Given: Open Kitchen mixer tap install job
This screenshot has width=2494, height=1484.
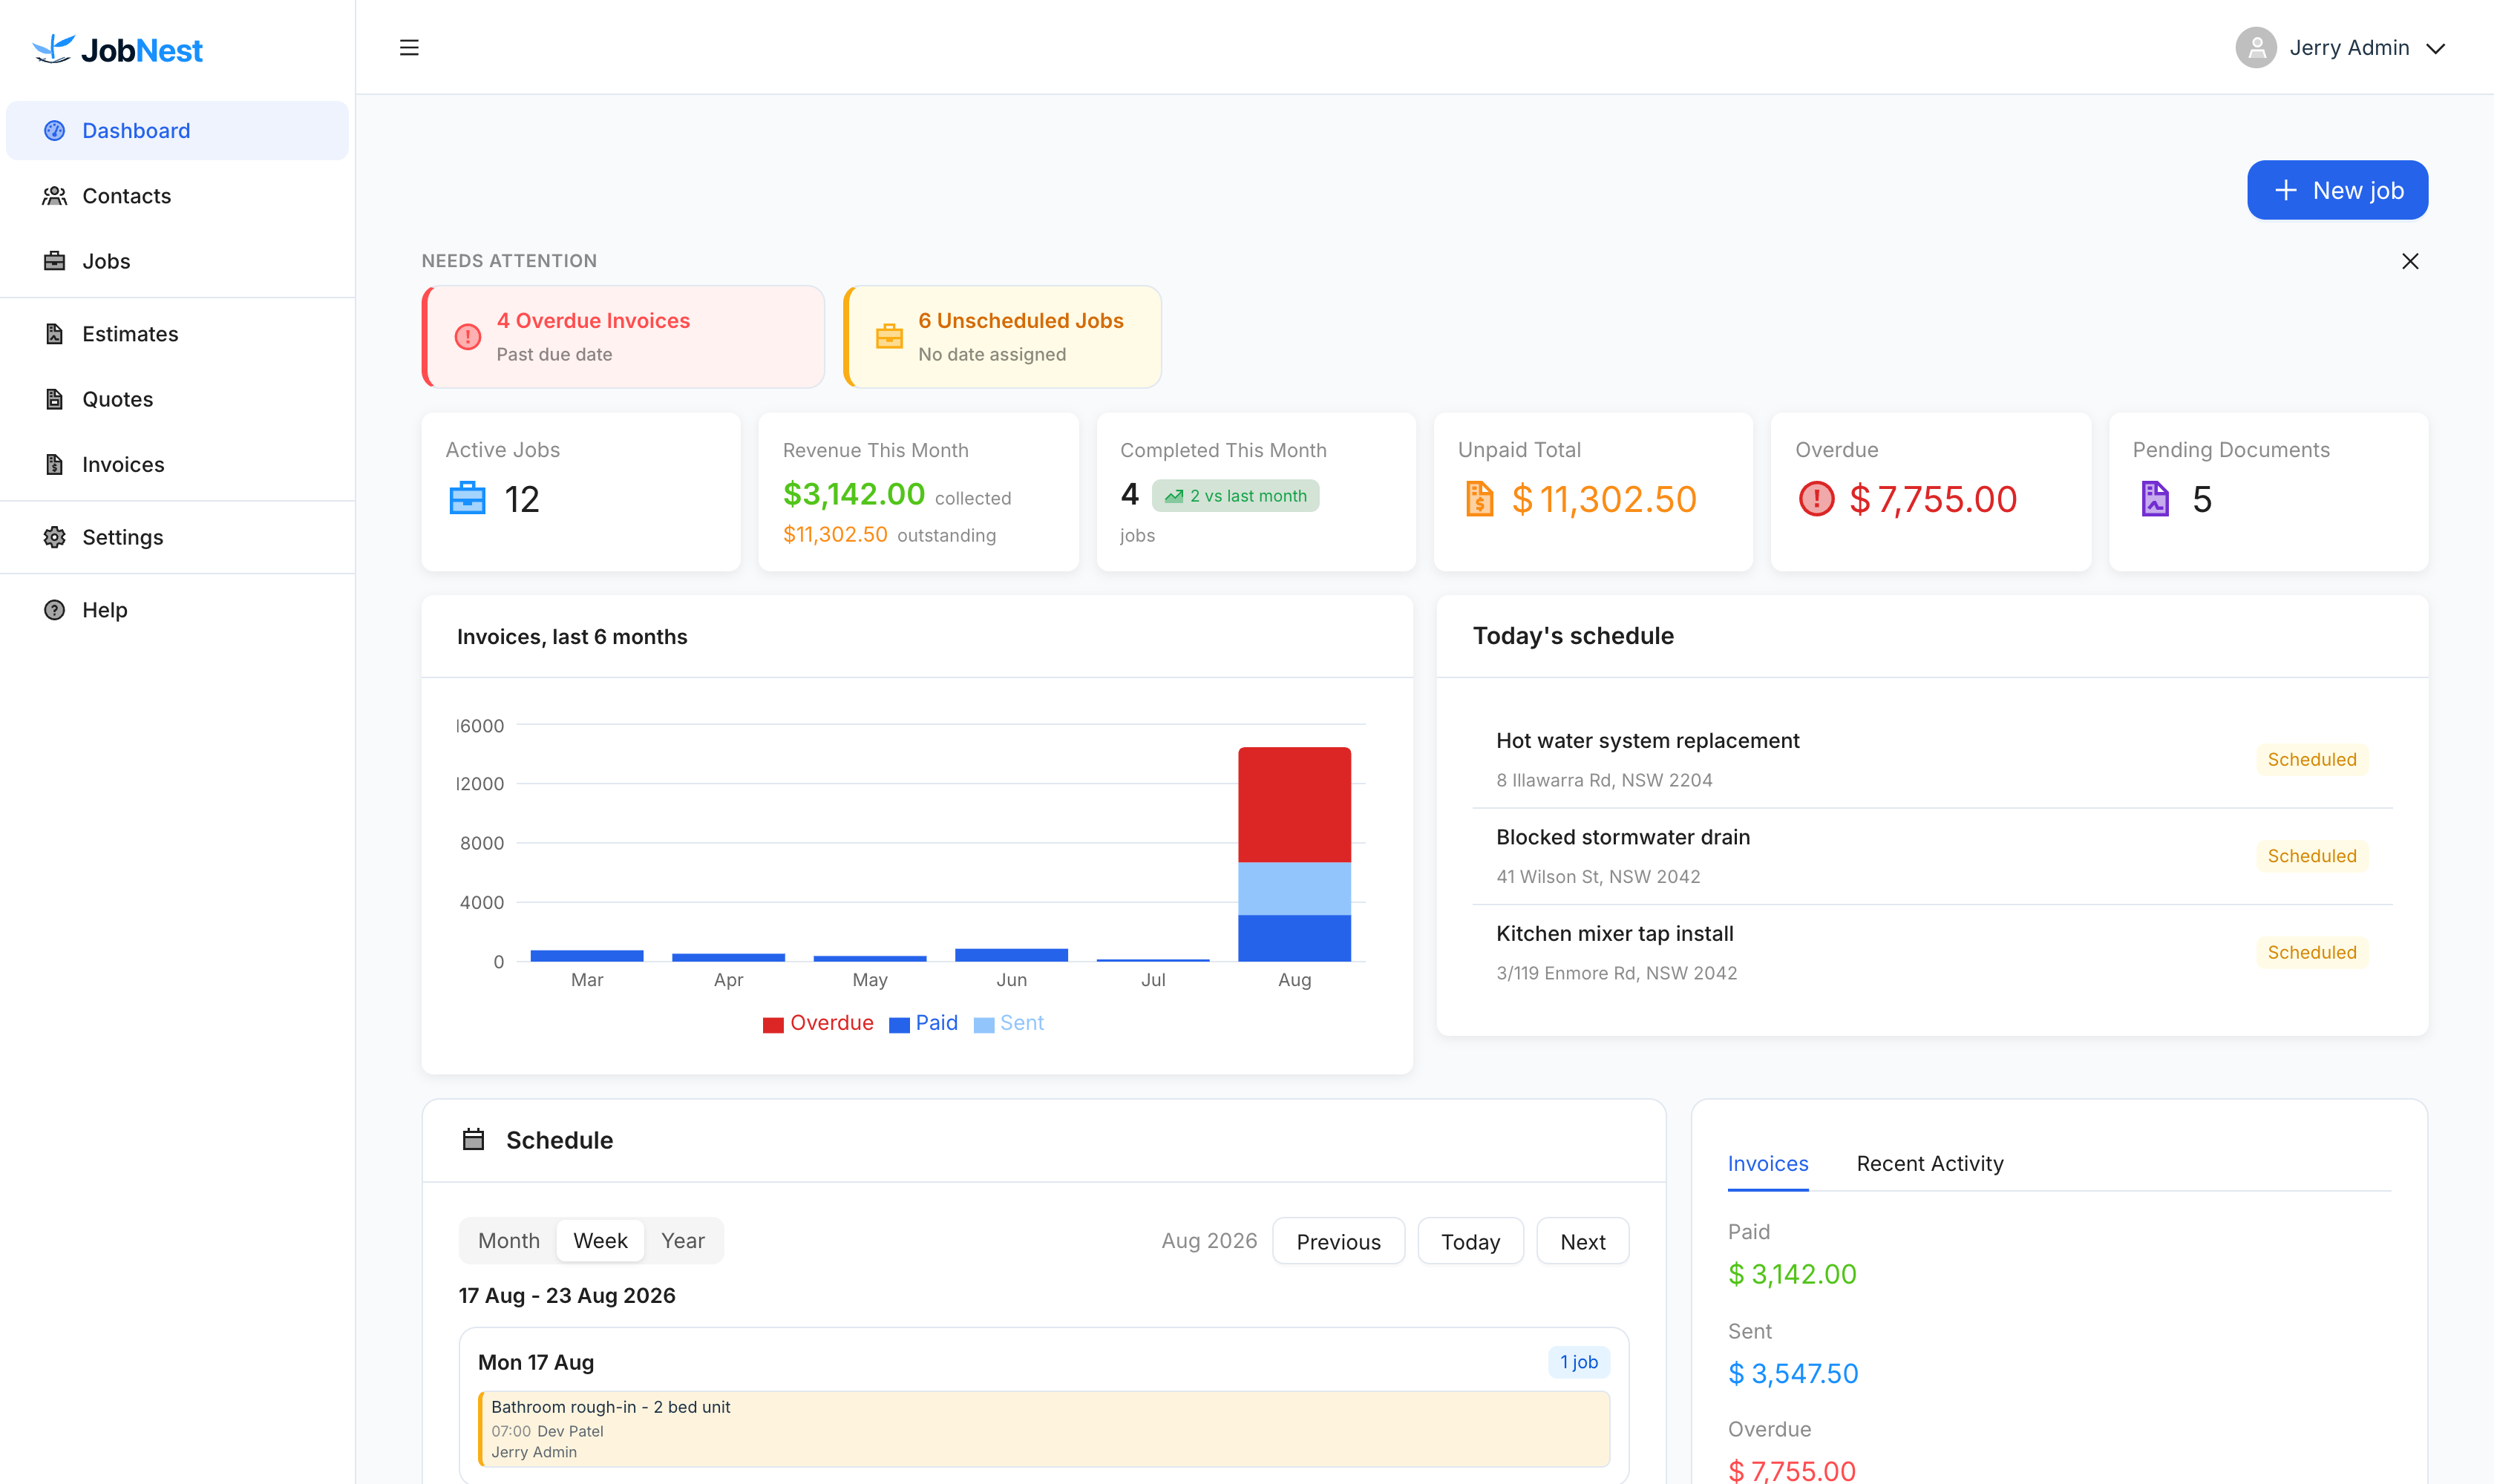Looking at the screenshot, I should click(x=1932, y=952).
